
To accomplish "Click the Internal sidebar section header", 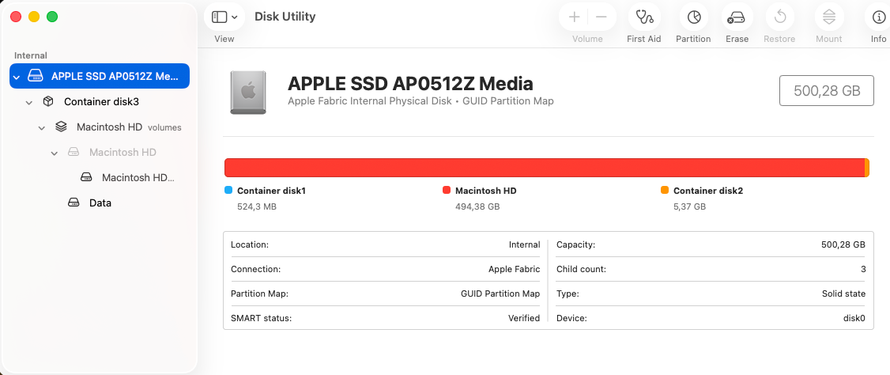I will coord(31,55).
